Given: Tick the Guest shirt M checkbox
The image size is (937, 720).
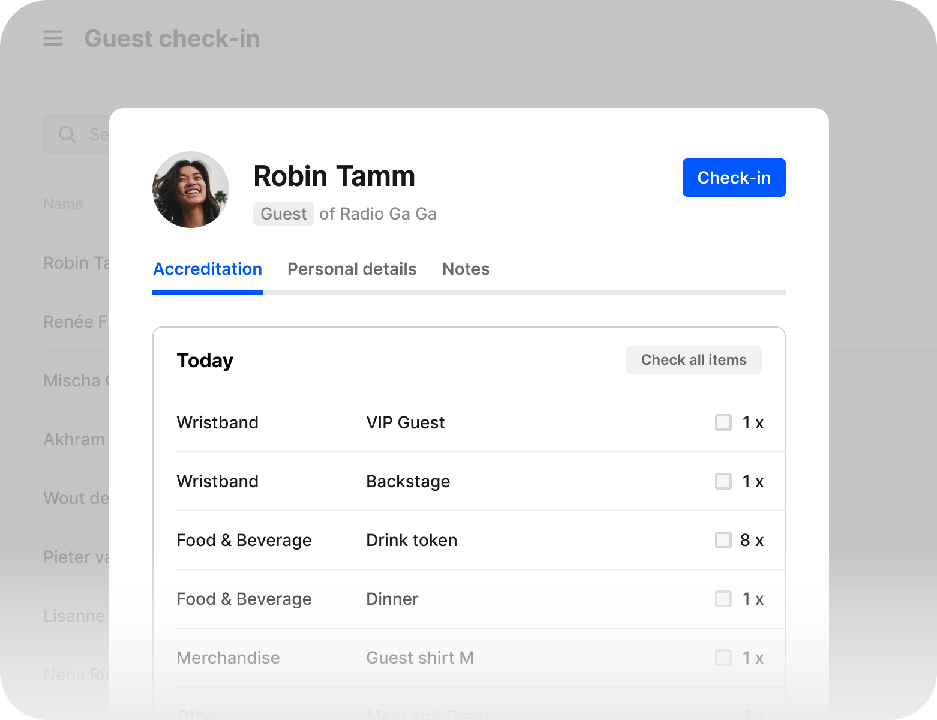Looking at the screenshot, I should tap(723, 658).
